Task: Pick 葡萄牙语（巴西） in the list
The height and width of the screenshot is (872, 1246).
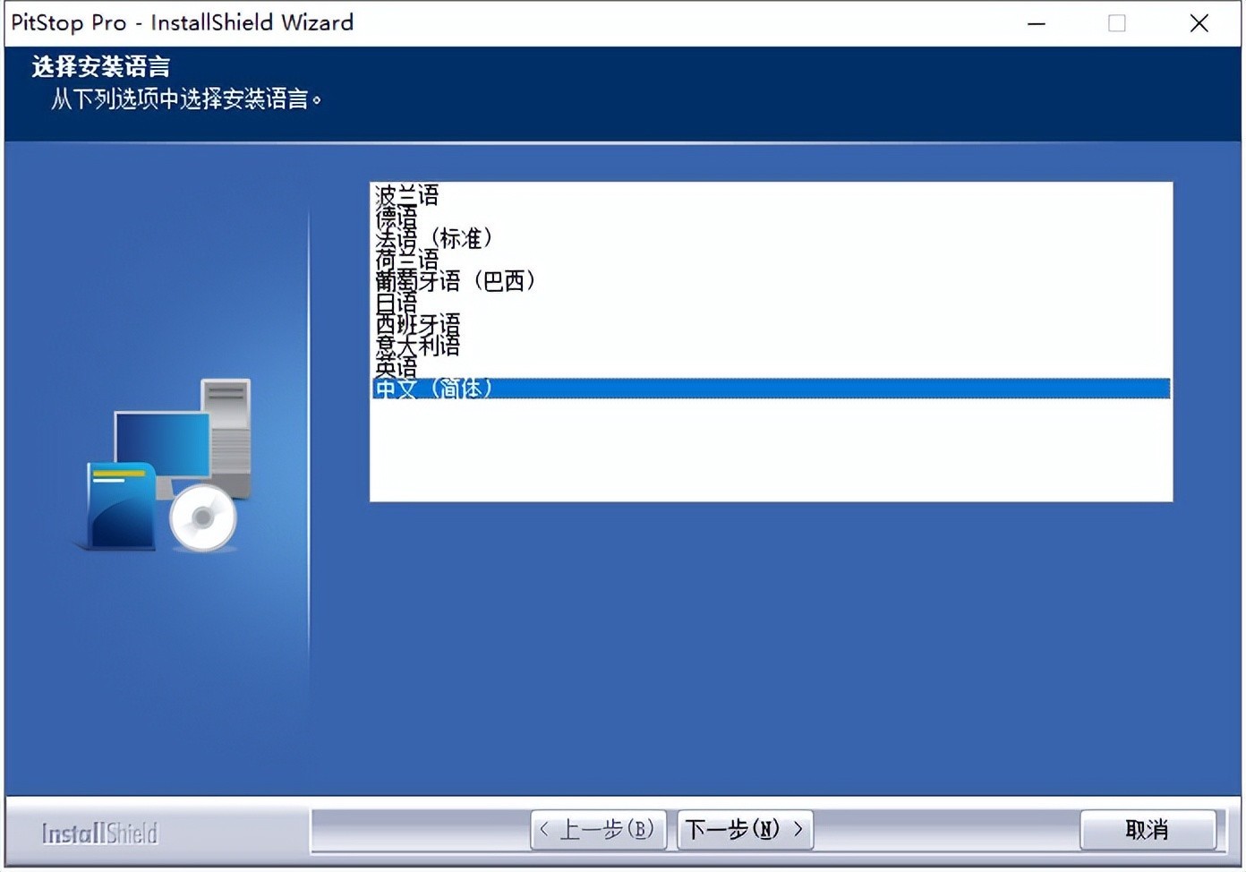Action: coord(771,280)
